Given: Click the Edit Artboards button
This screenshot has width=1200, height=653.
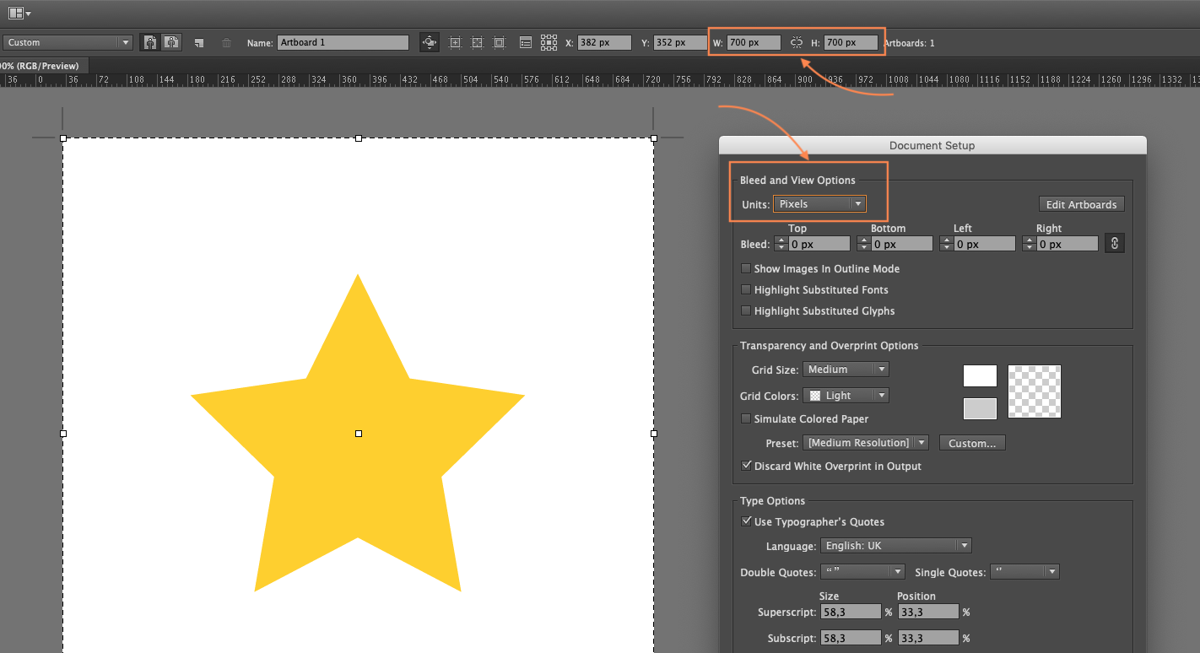Looking at the screenshot, I should (x=1081, y=203).
